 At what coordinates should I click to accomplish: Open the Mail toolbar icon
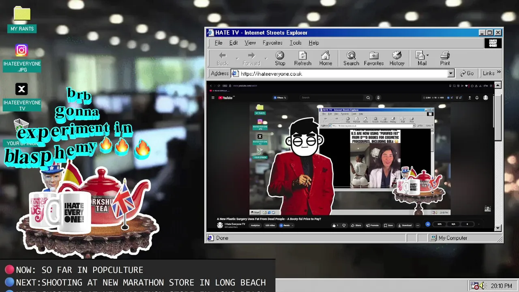(x=420, y=55)
